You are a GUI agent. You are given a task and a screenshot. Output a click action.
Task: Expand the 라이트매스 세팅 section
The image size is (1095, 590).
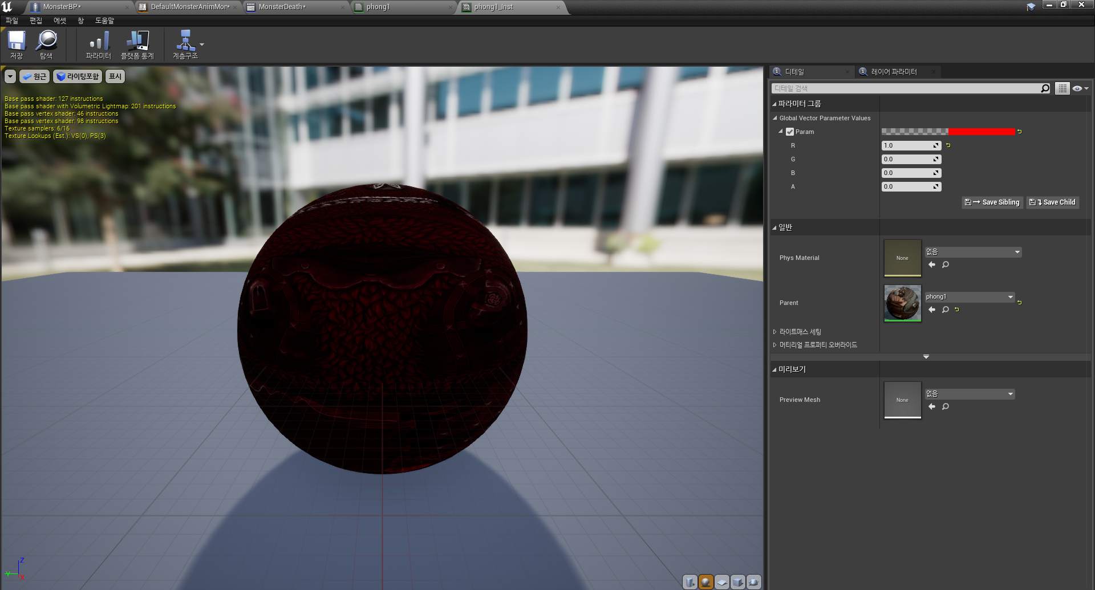coord(774,332)
